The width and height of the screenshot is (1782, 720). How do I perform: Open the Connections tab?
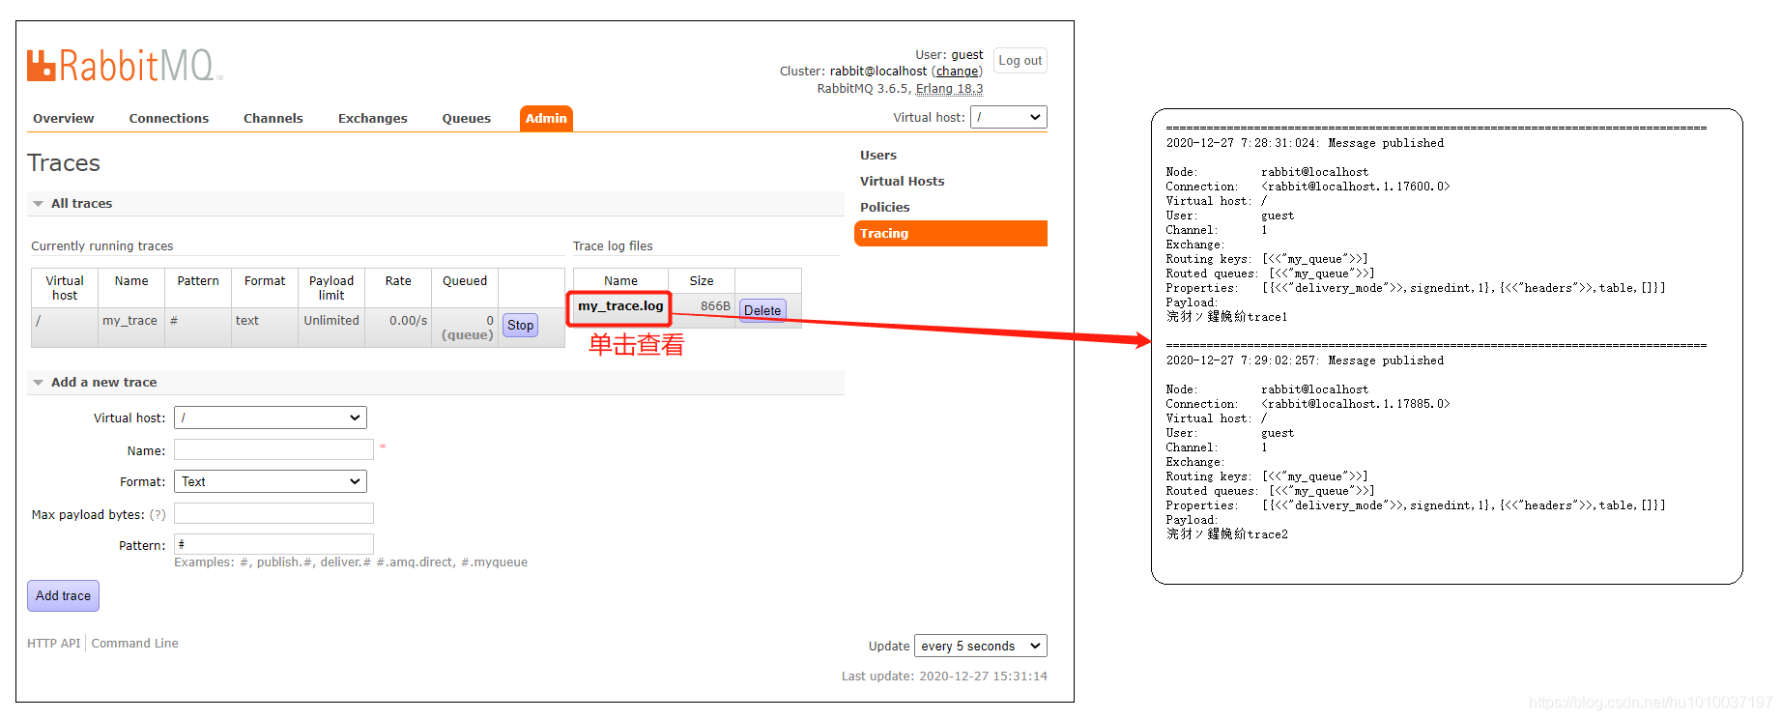click(x=169, y=118)
